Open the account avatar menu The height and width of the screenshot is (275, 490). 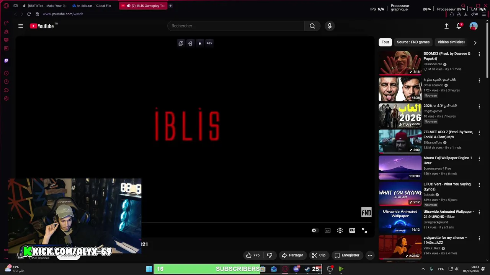click(x=474, y=26)
